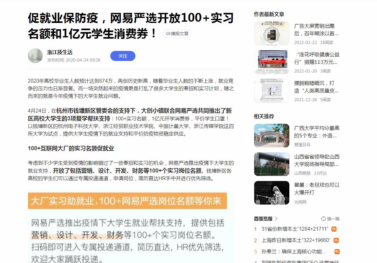
Task: Click the date 2022-02-22 under first article
Action: pyautogui.click(x=305, y=42)
